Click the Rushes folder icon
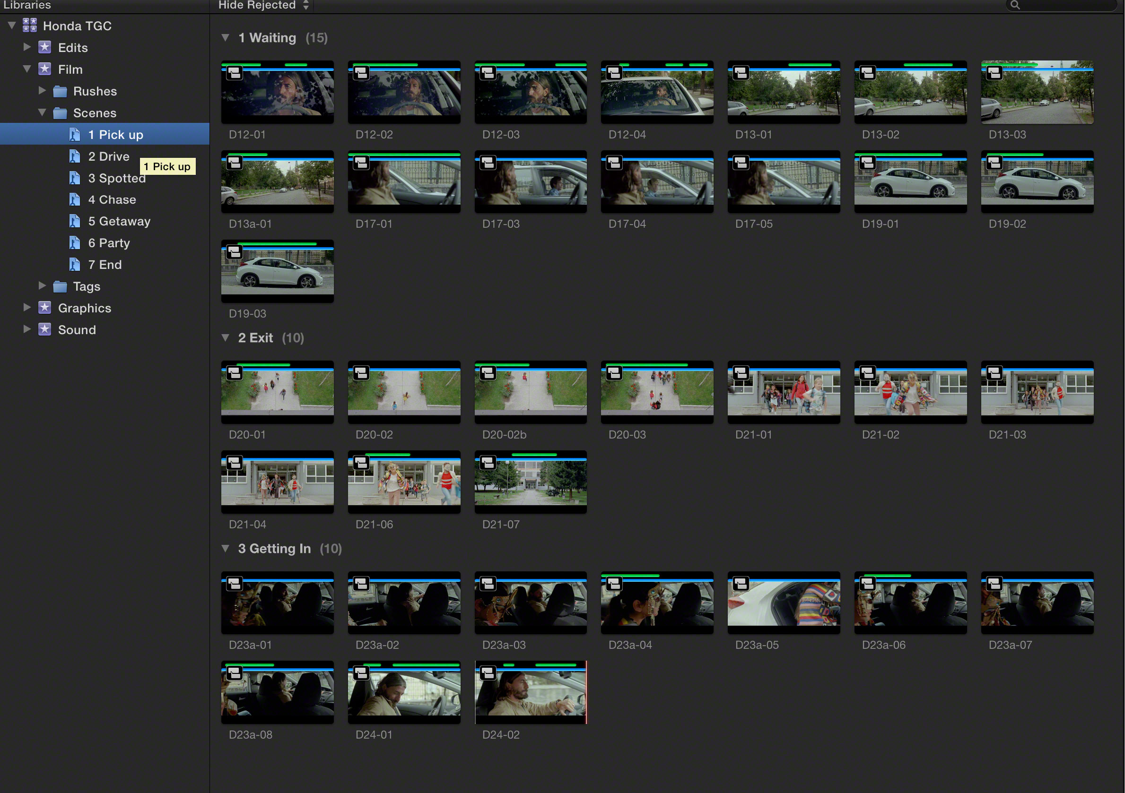1125x793 pixels. 60,91
